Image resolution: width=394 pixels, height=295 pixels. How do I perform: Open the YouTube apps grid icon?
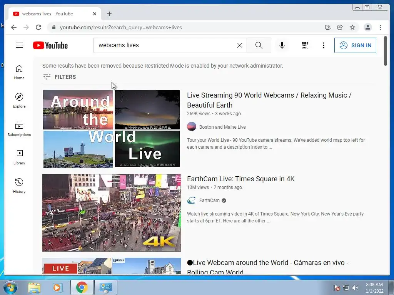pos(305,45)
